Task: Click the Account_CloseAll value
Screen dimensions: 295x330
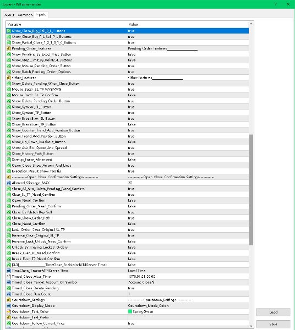Action: [x=141, y=282]
